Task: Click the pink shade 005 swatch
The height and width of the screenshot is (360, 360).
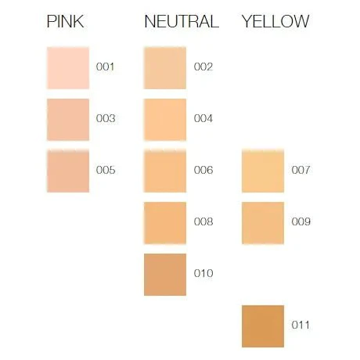Action: (x=68, y=171)
